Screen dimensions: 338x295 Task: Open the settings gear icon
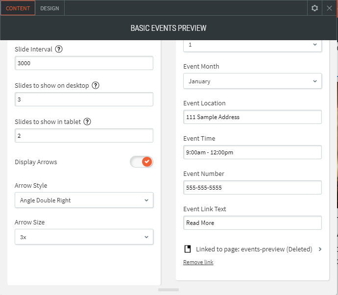[314, 8]
